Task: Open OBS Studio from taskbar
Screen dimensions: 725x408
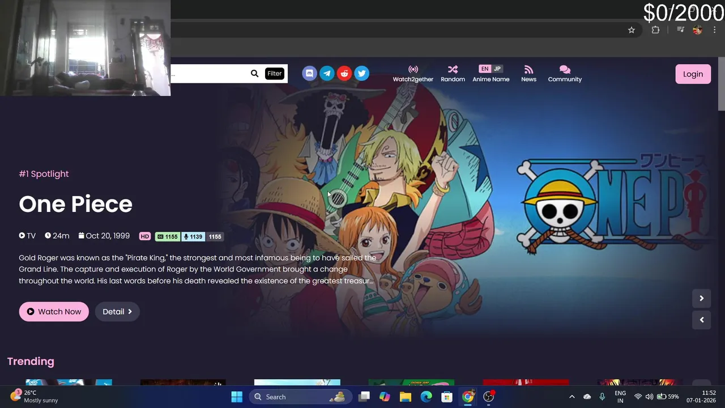Action: tap(489, 397)
